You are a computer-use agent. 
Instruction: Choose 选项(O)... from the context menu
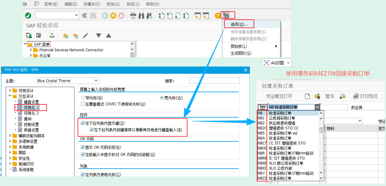tap(239, 24)
